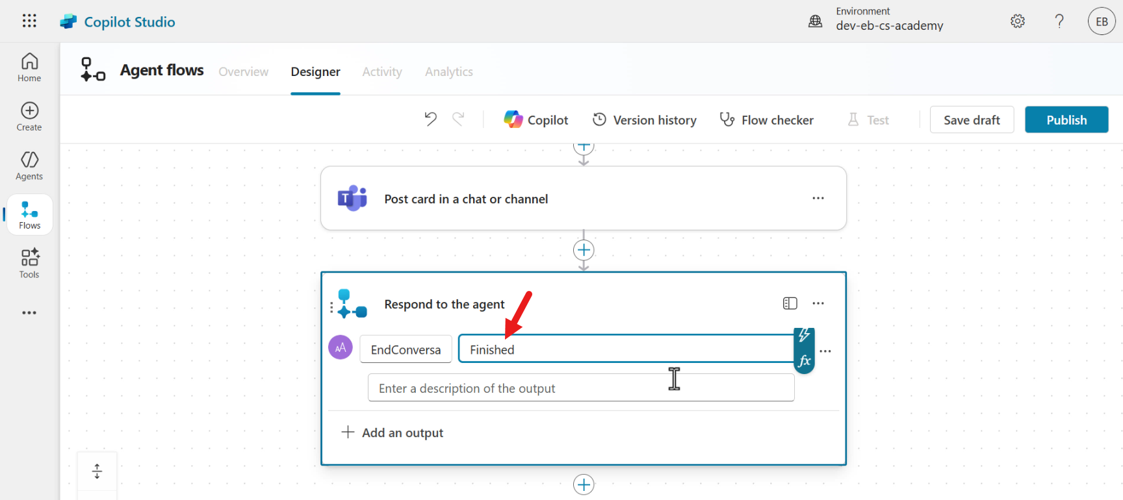Switch to the Overview tab
The image size is (1123, 500).
243,71
